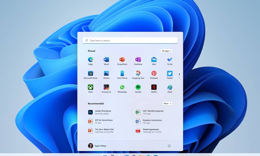Open the Twitter app
The image size is (260, 156).
click(x=170, y=75)
